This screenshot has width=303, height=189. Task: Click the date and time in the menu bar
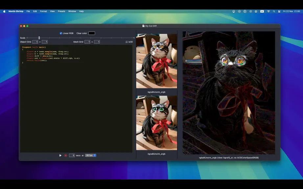291,11
